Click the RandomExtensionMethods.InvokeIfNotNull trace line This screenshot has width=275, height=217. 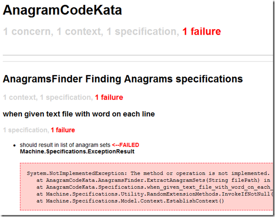tap(155, 194)
